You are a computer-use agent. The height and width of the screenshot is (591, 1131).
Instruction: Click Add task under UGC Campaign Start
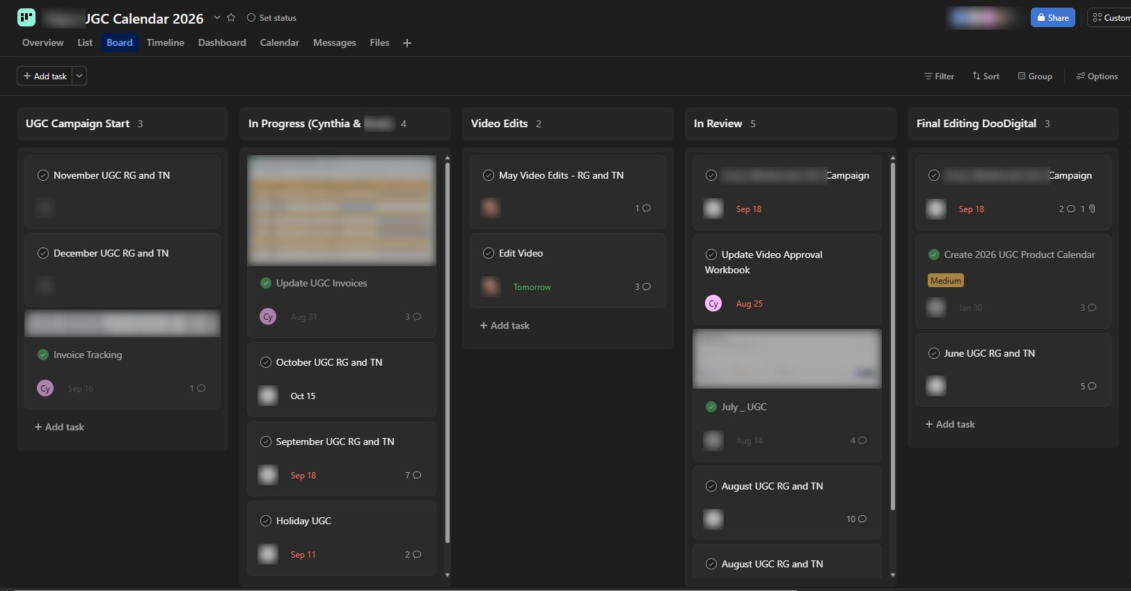click(59, 427)
